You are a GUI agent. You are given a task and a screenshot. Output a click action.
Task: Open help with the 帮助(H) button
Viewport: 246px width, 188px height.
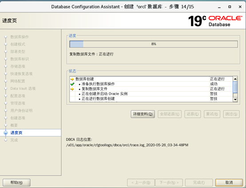16,183
